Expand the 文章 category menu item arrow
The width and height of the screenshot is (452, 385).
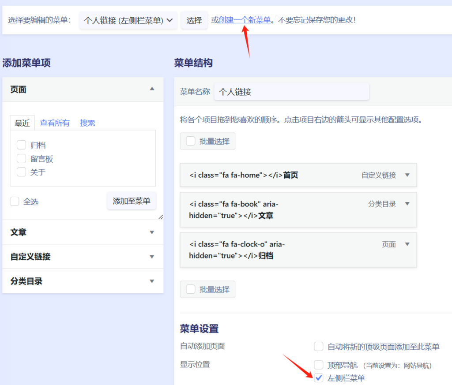(407, 204)
